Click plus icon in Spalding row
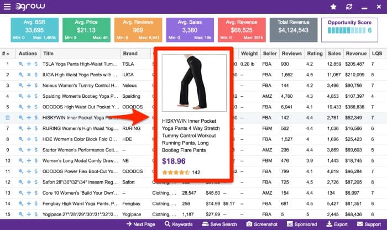 click(x=29, y=96)
